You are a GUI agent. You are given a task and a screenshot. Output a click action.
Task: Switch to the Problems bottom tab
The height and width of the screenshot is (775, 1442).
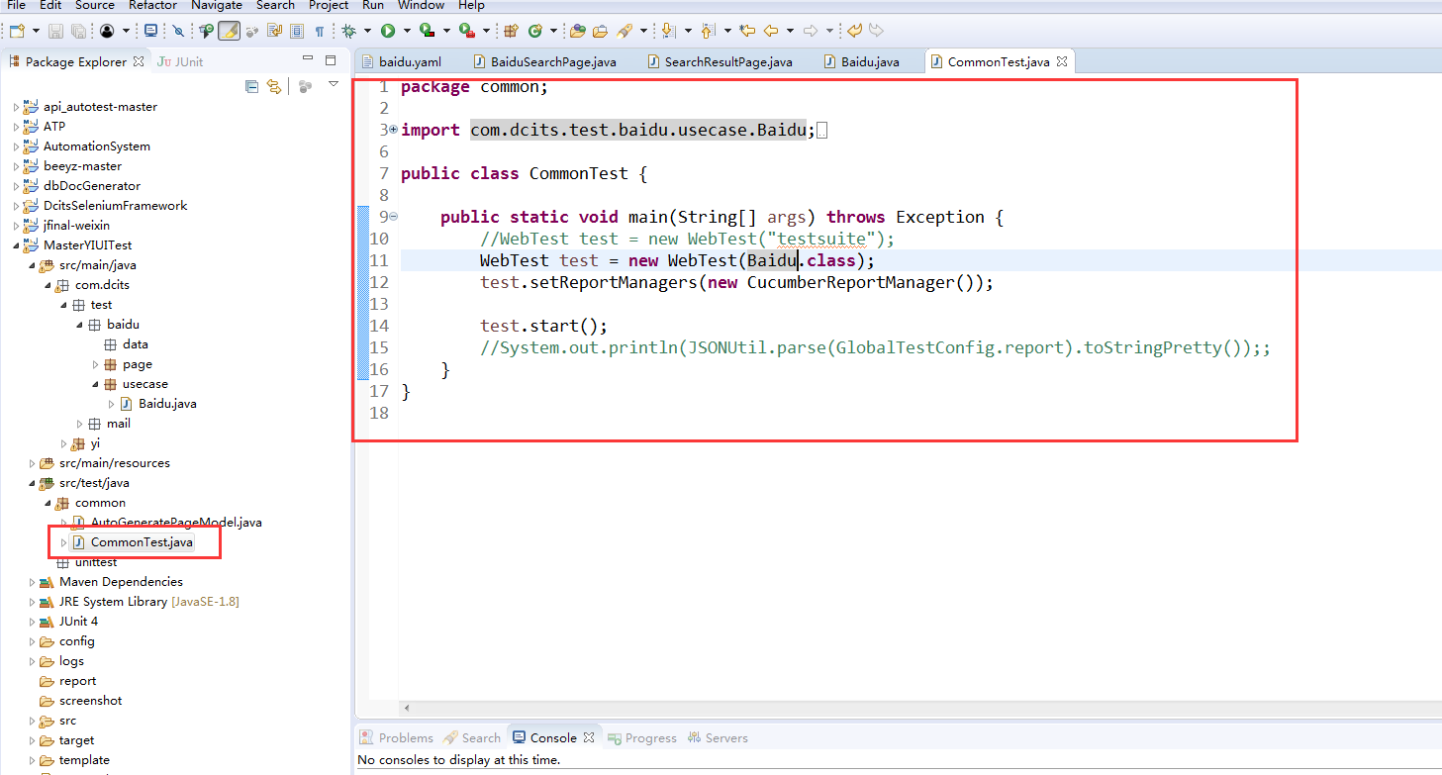397,738
